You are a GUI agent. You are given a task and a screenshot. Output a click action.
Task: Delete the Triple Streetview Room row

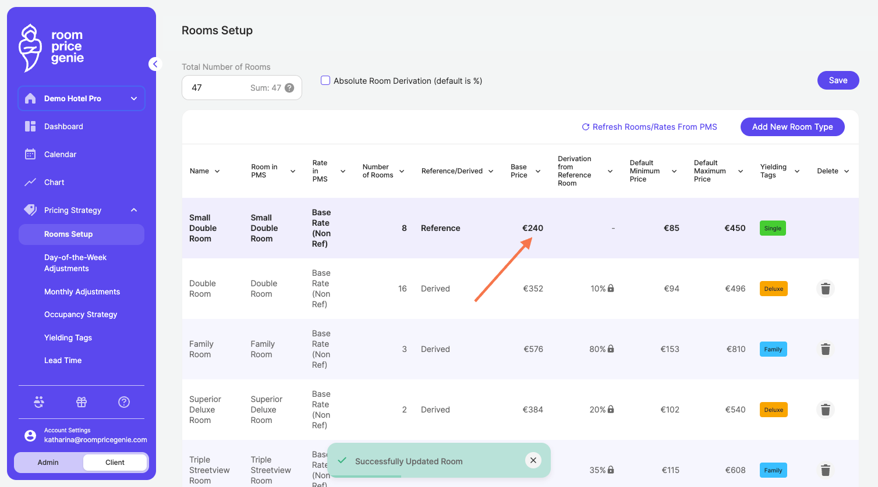[x=825, y=470]
